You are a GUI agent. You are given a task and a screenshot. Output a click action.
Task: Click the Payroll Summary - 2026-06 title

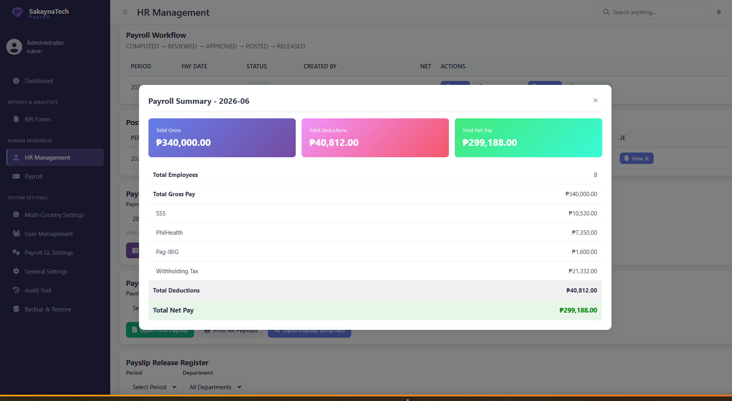click(x=199, y=101)
